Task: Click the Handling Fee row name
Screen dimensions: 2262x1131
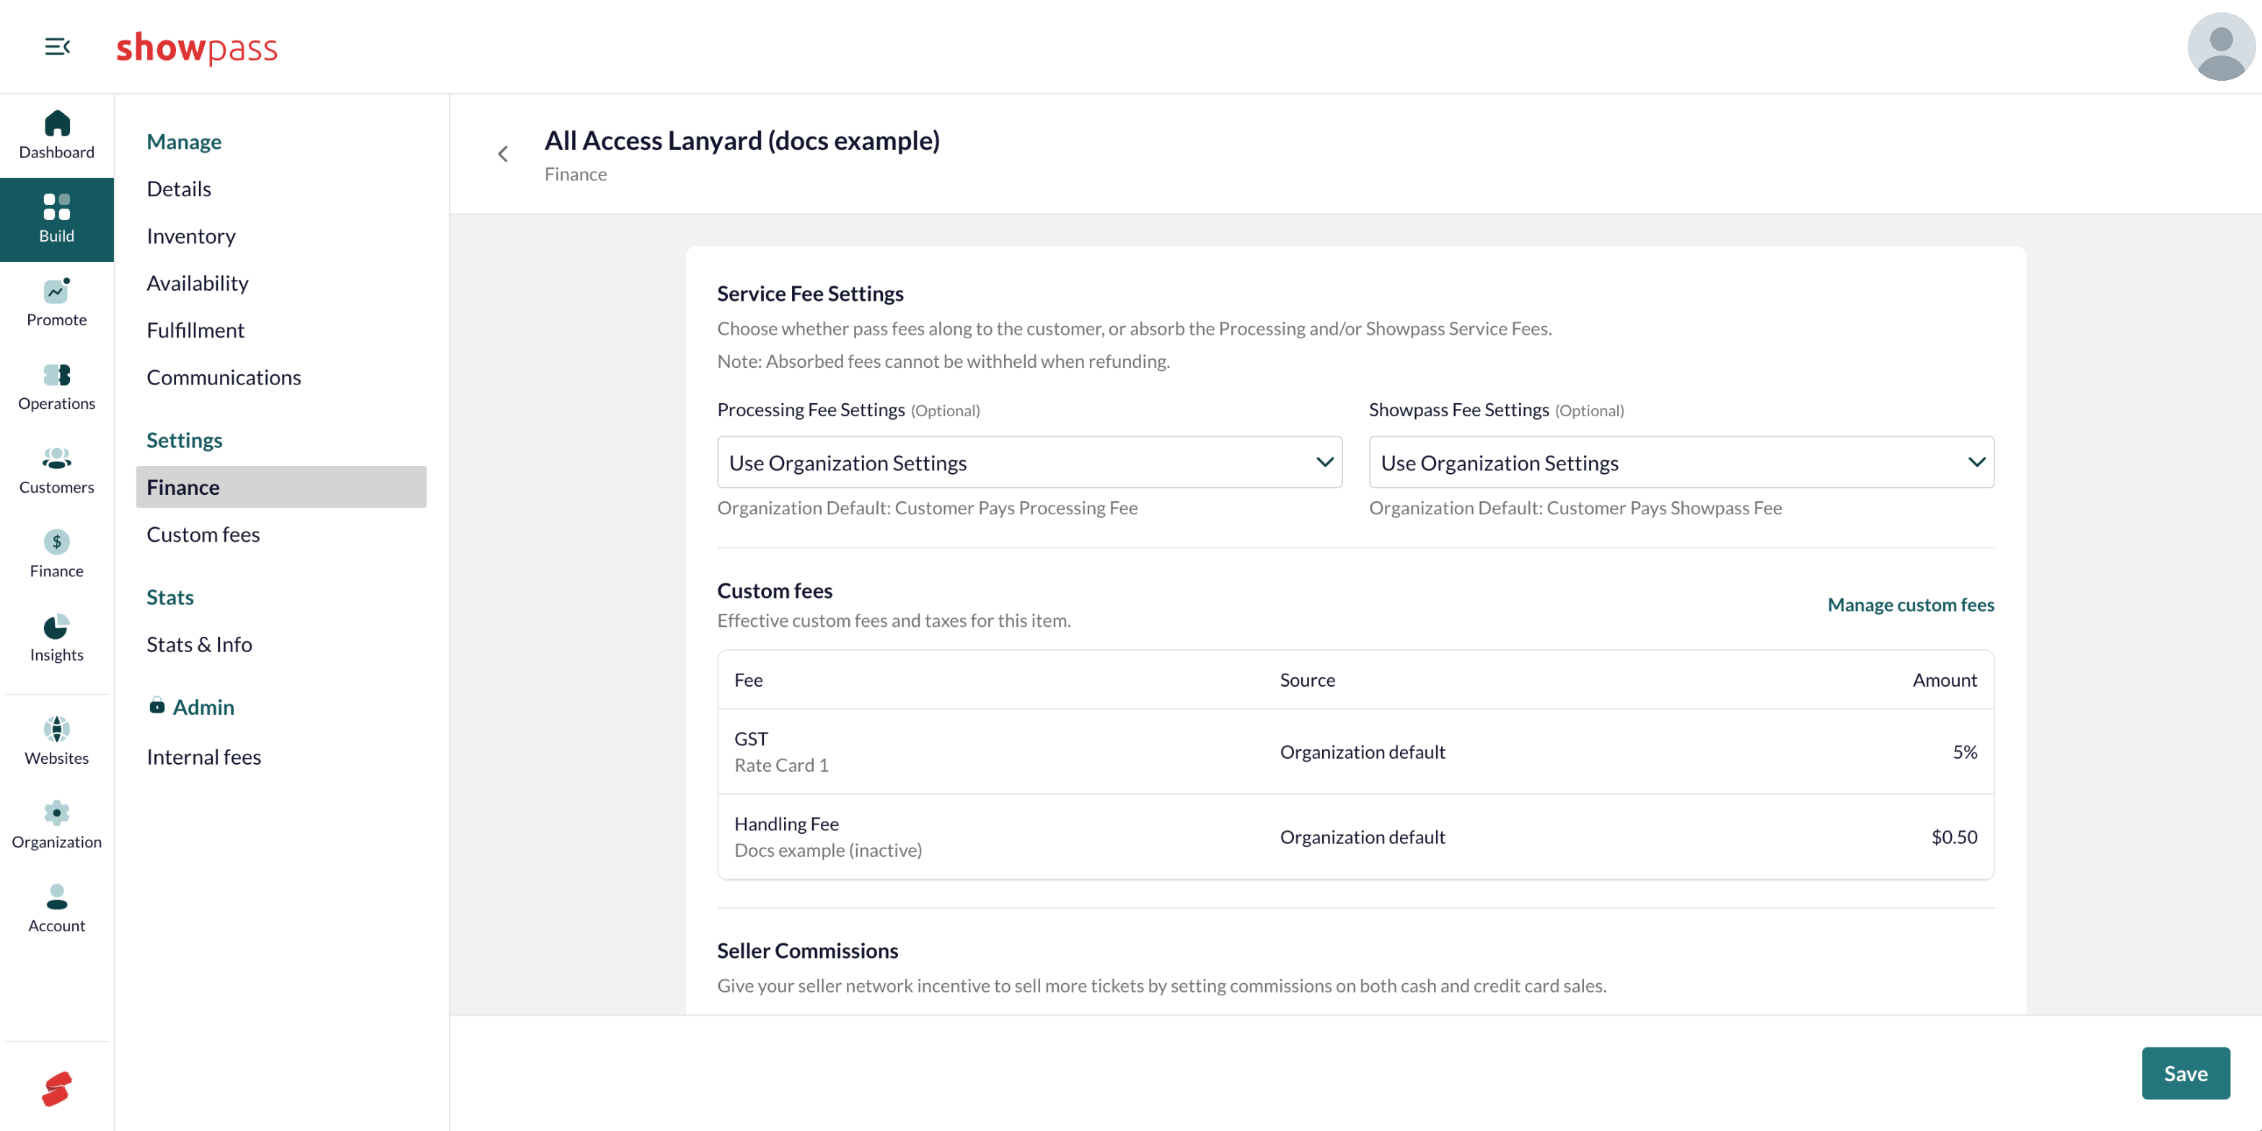Action: pyautogui.click(x=786, y=824)
